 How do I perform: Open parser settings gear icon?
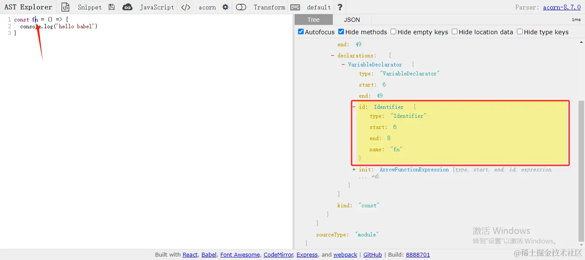(225, 7)
